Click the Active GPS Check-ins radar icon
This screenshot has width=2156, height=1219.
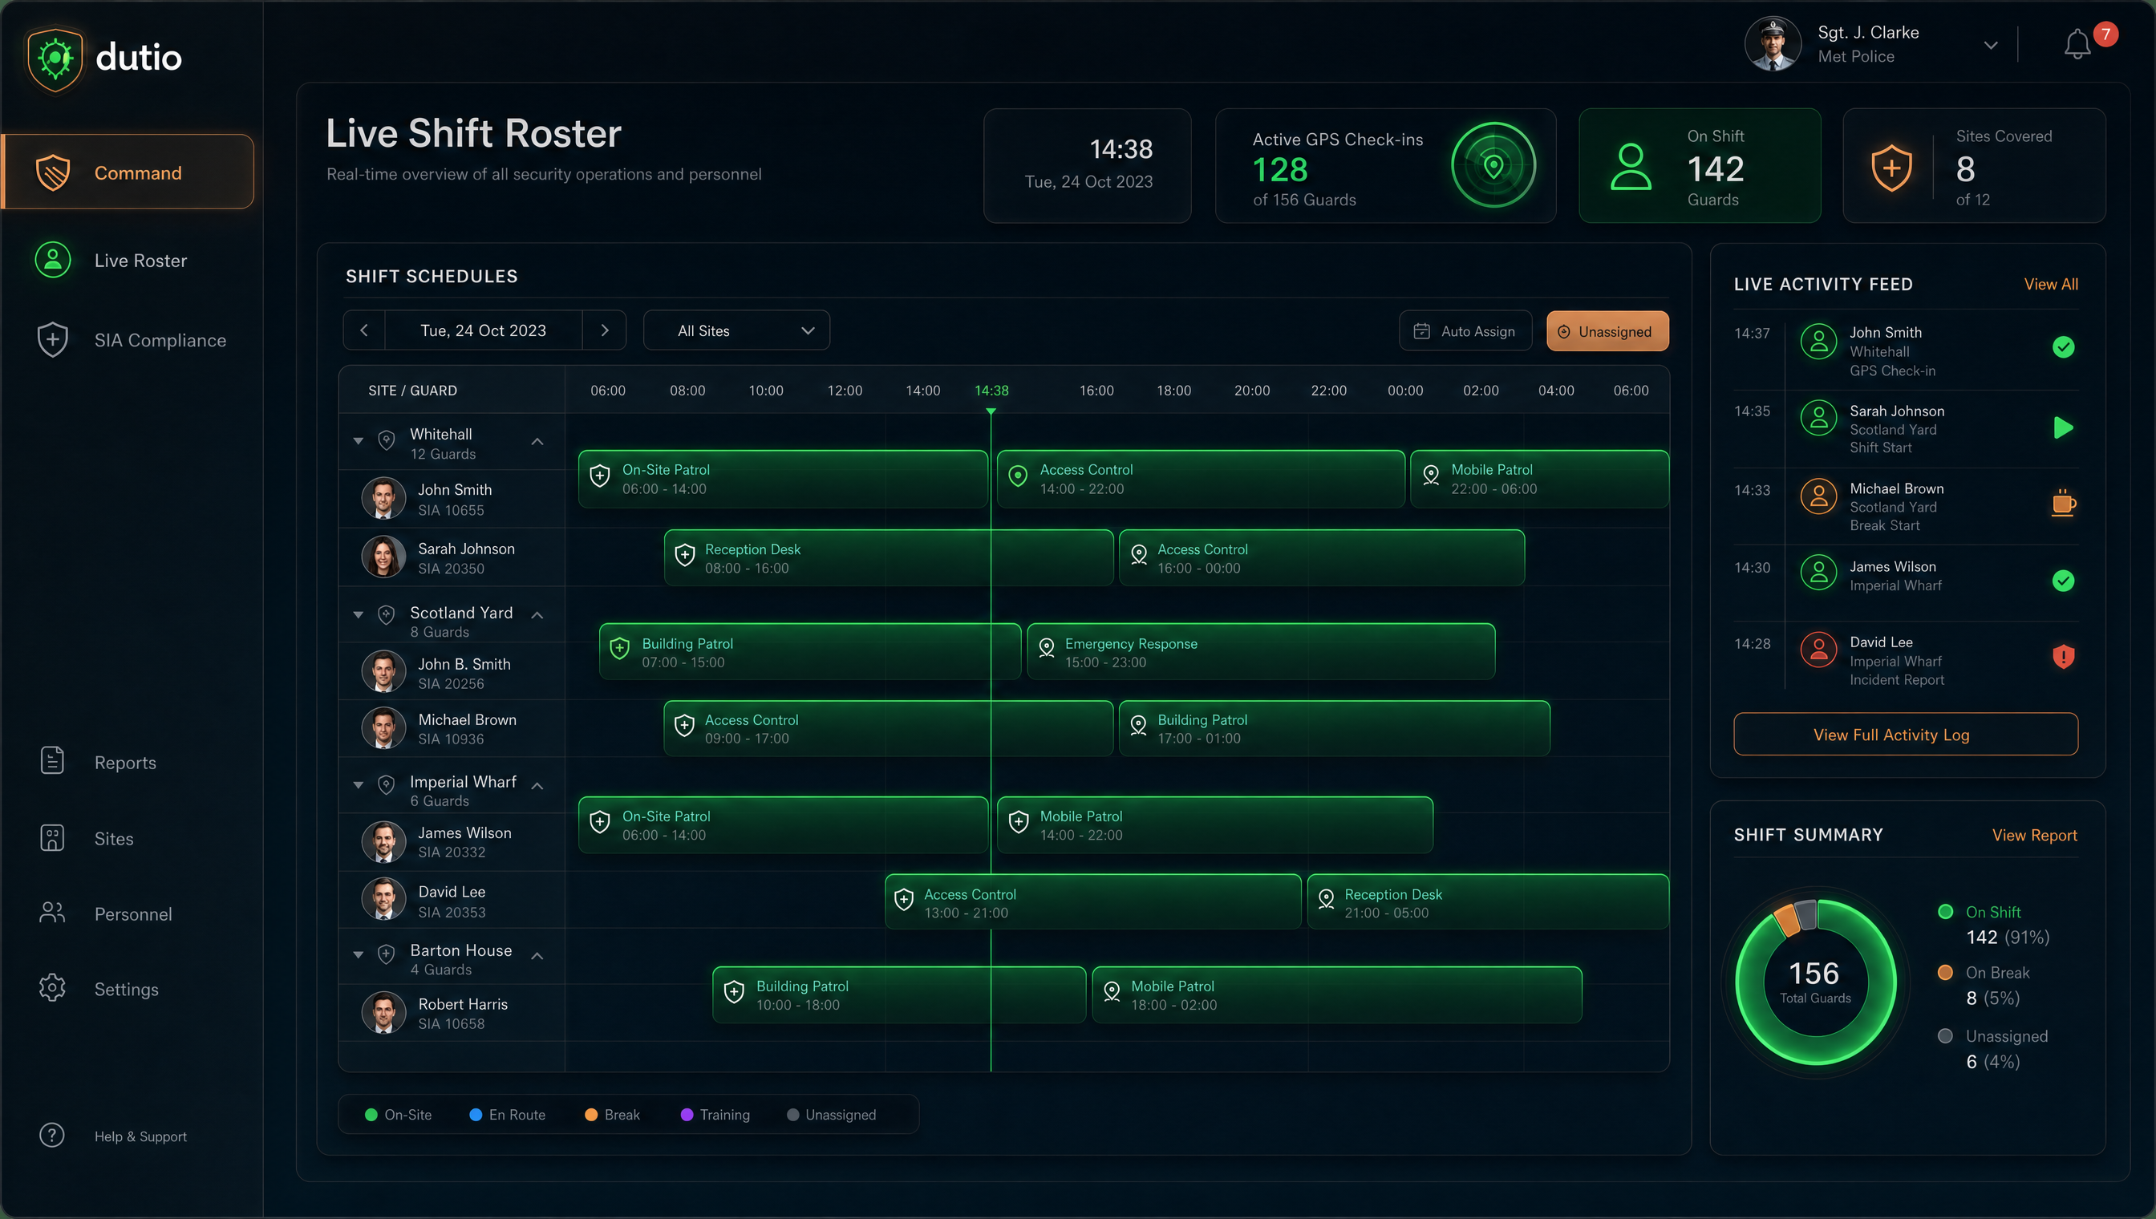(x=1493, y=165)
